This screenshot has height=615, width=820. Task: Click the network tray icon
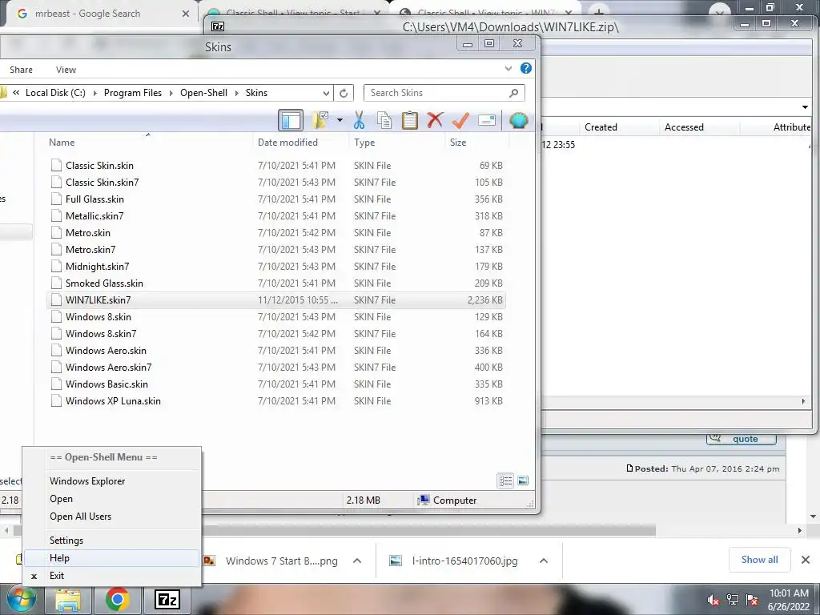pos(733,600)
